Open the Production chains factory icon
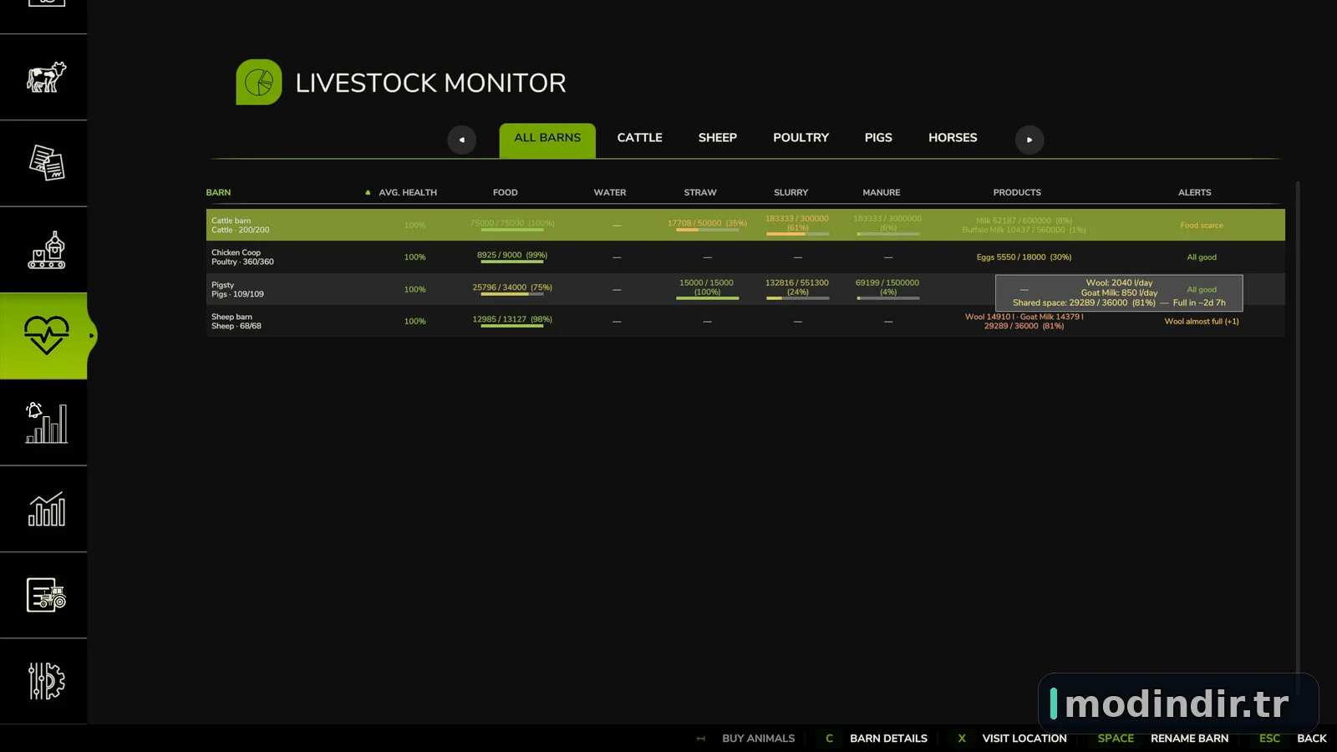Viewport: 1337px width, 752px height. 46,250
